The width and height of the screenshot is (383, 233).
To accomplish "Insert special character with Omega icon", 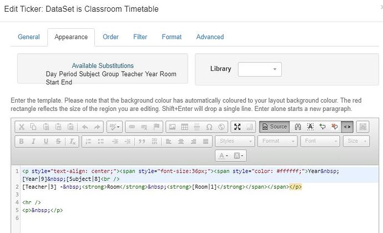I will [209, 126].
